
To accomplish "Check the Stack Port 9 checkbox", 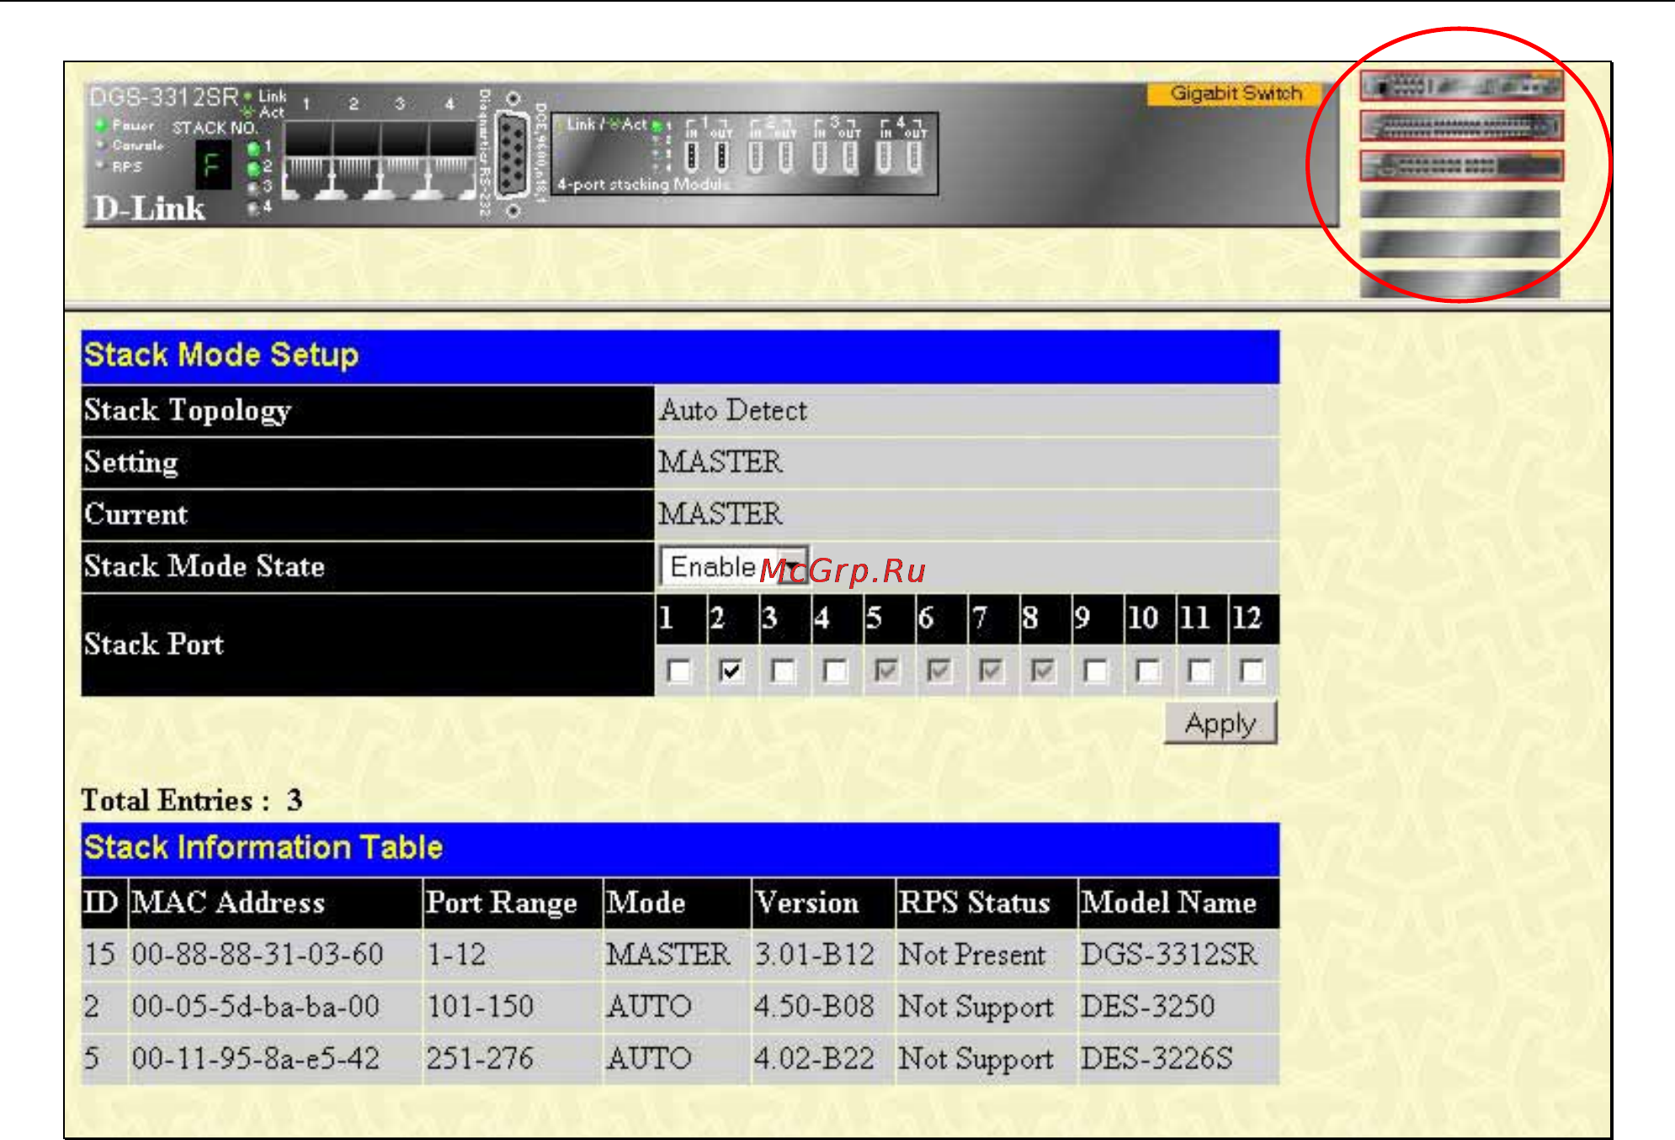I will point(1095,671).
